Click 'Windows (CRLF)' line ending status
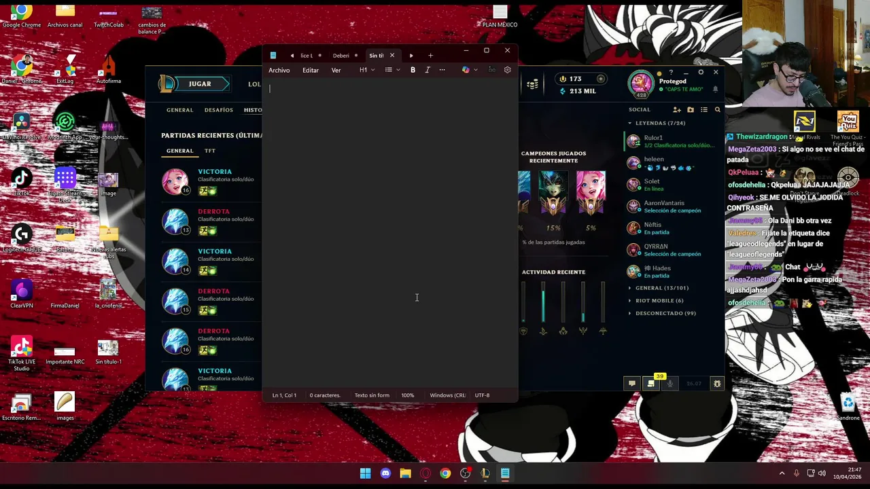Image resolution: width=870 pixels, height=489 pixels. 447,395
